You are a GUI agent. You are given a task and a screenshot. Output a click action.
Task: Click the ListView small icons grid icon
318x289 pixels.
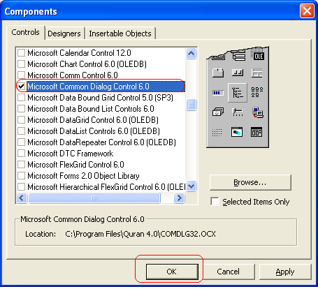click(257, 92)
